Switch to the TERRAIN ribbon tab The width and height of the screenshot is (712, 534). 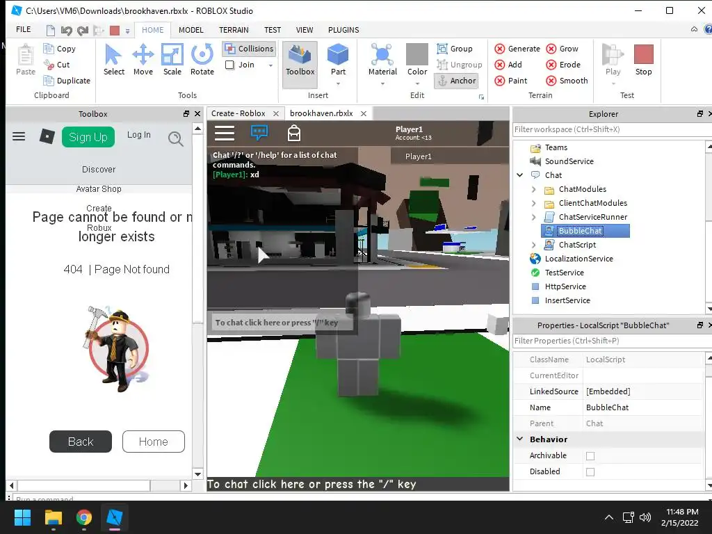coord(234,30)
